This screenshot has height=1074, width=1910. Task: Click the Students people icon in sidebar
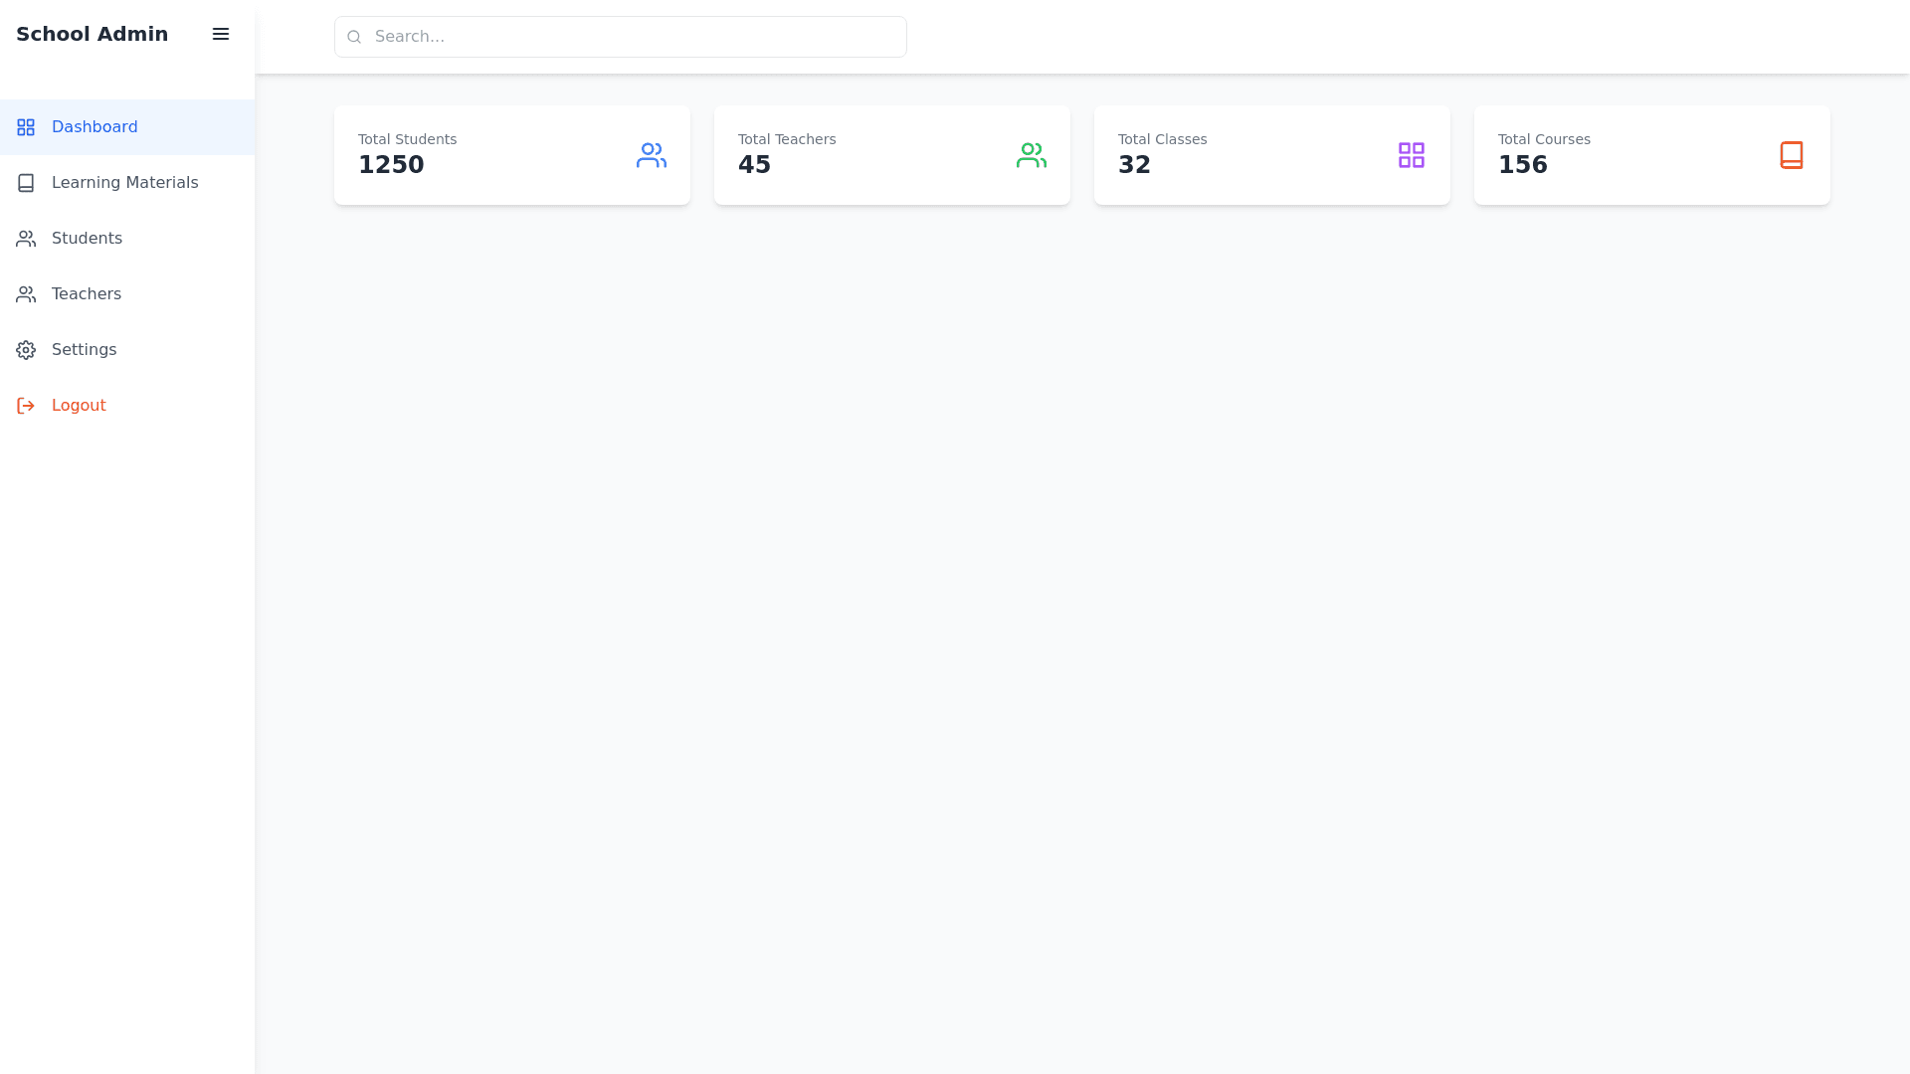coord(25,238)
